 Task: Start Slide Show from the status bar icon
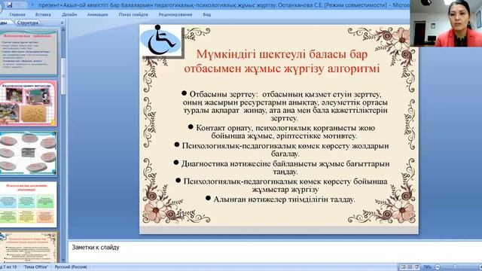point(416,267)
